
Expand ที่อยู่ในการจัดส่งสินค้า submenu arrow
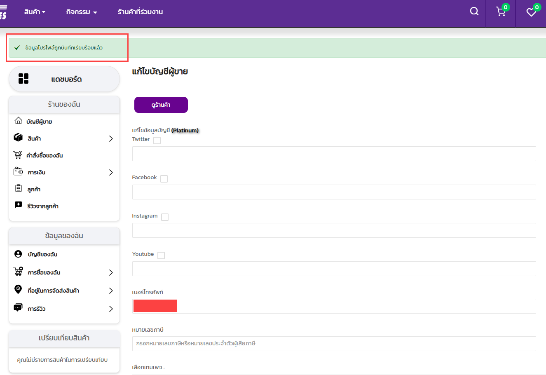coord(111,291)
